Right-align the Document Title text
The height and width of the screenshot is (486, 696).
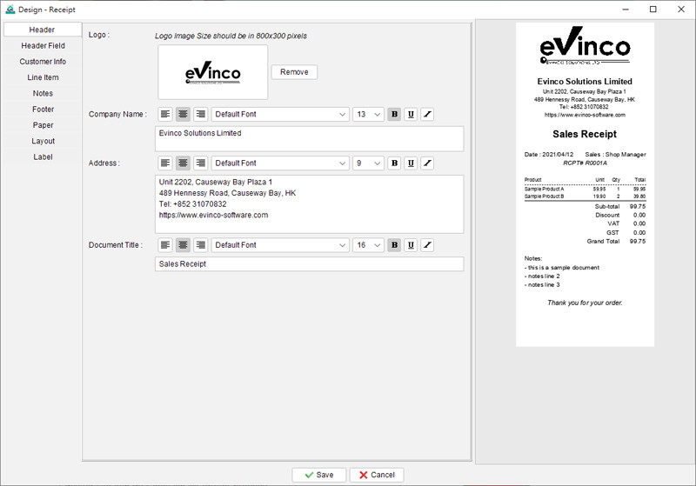click(x=201, y=245)
